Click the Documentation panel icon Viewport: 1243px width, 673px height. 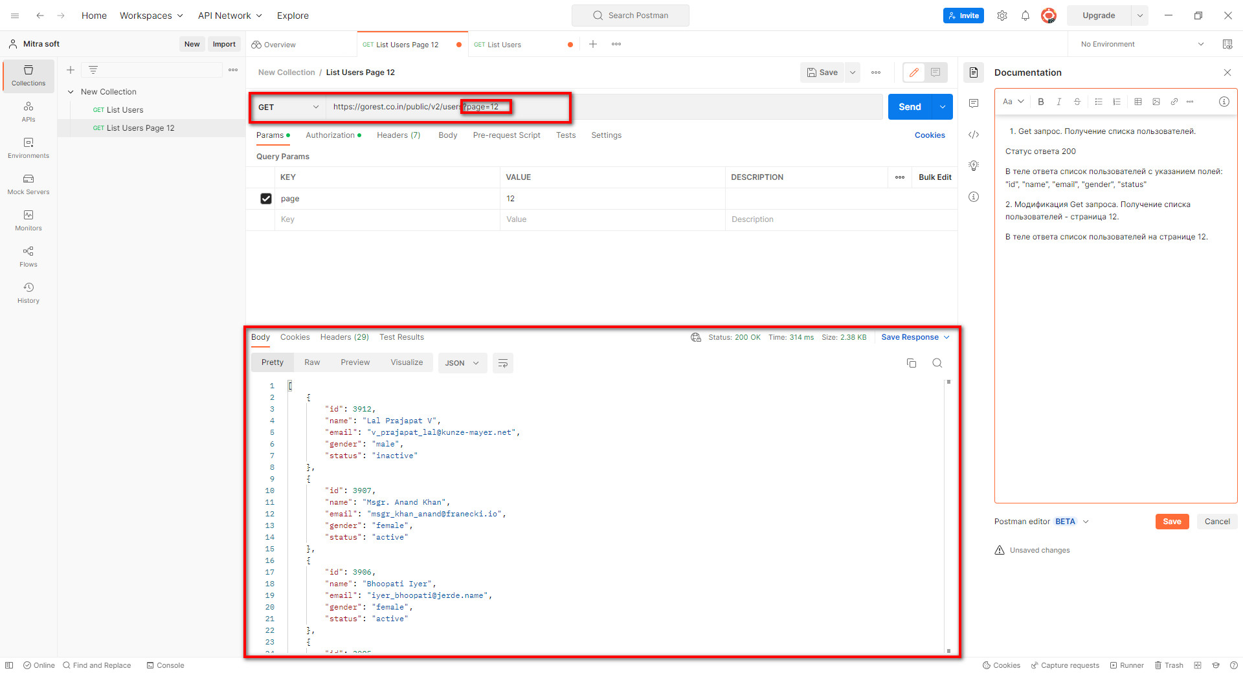coord(974,72)
